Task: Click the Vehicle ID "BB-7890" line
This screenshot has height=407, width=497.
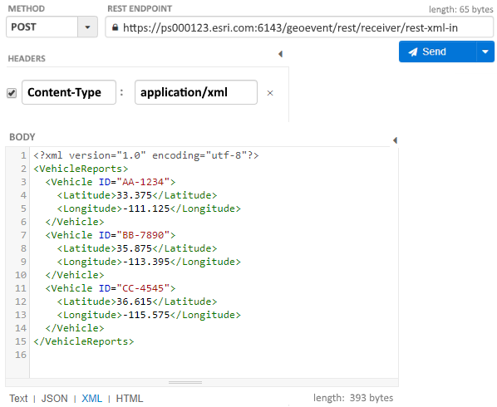Action: [111, 235]
